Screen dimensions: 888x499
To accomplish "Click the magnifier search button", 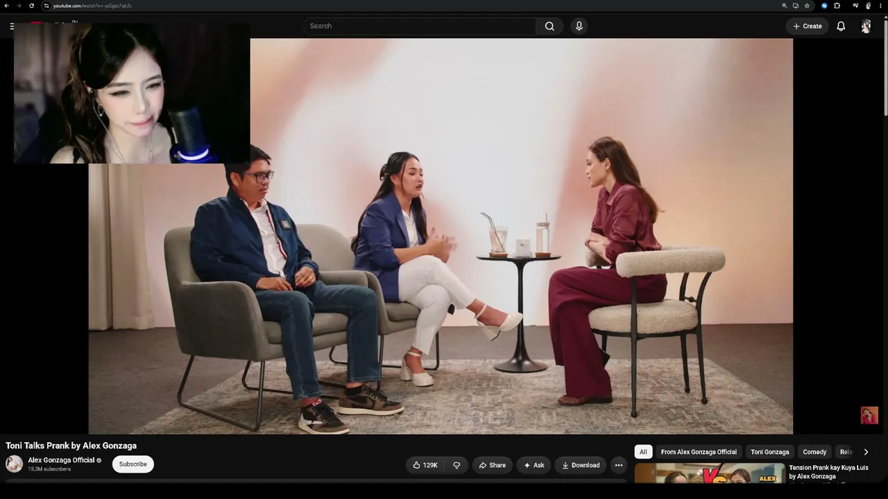I will click(x=549, y=26).
